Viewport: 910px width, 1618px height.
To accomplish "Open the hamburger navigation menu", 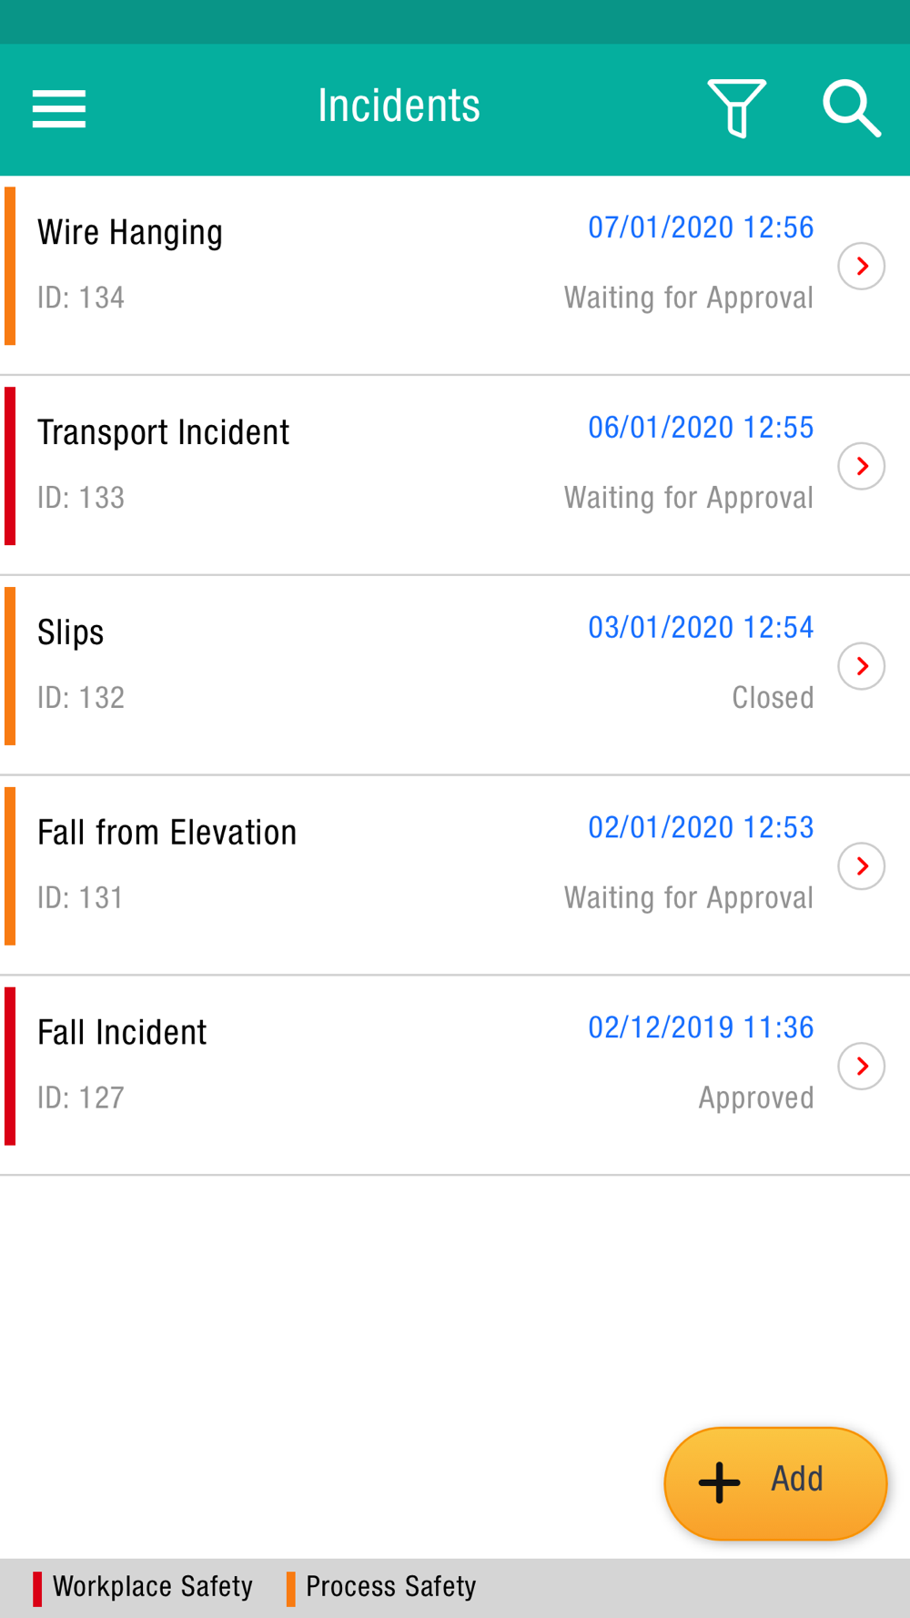I will 59,108.
